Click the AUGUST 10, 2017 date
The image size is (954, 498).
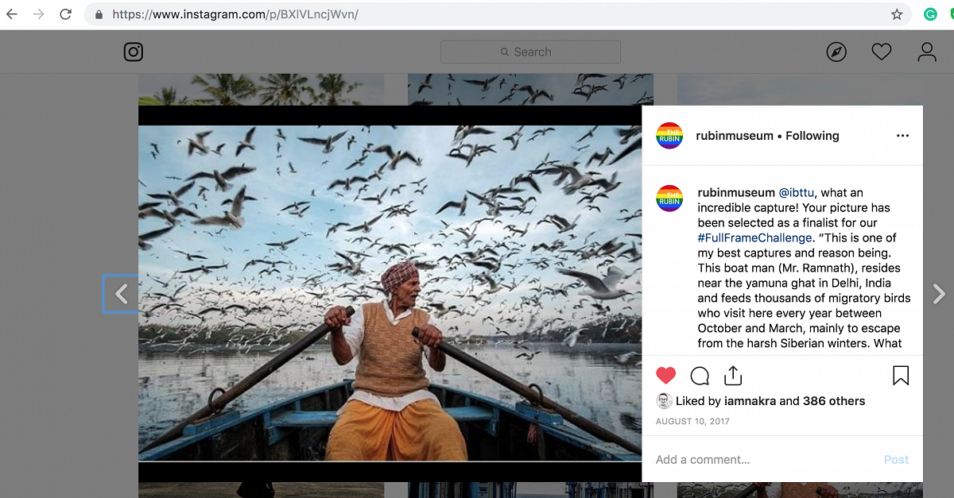[692, 422]
